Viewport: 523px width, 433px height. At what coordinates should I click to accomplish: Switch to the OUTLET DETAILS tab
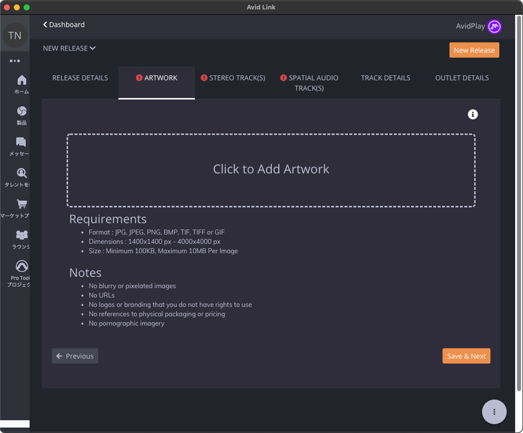pyautogui.click(x=462, y=78)
